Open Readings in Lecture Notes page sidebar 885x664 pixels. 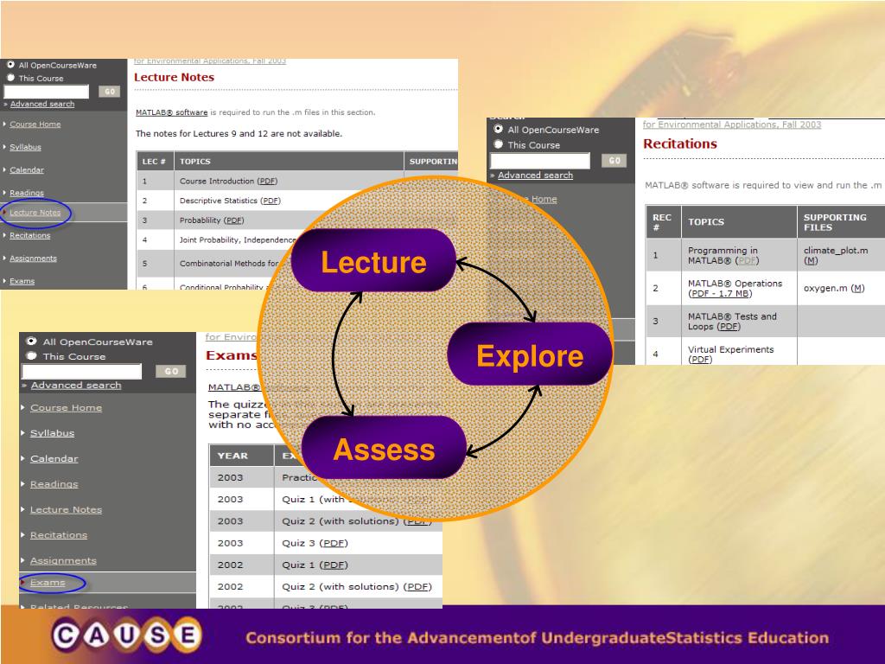pyautogui.click(x=27, y=193)
